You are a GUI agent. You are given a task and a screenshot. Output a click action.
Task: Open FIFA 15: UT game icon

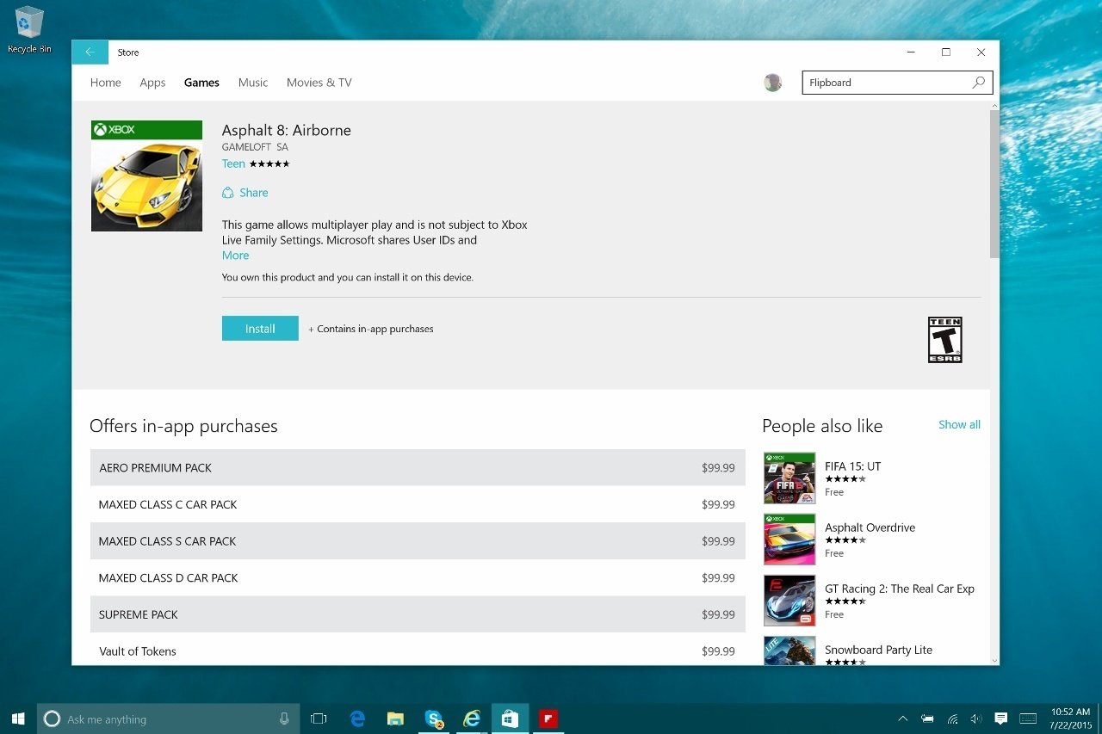(x=789, y=478)
